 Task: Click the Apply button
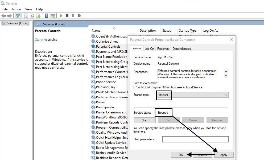pyautogui.click(x=224, y=155)
